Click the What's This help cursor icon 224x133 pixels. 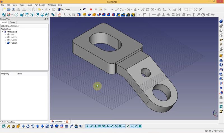pyautogui.click(x=84, y=9)
